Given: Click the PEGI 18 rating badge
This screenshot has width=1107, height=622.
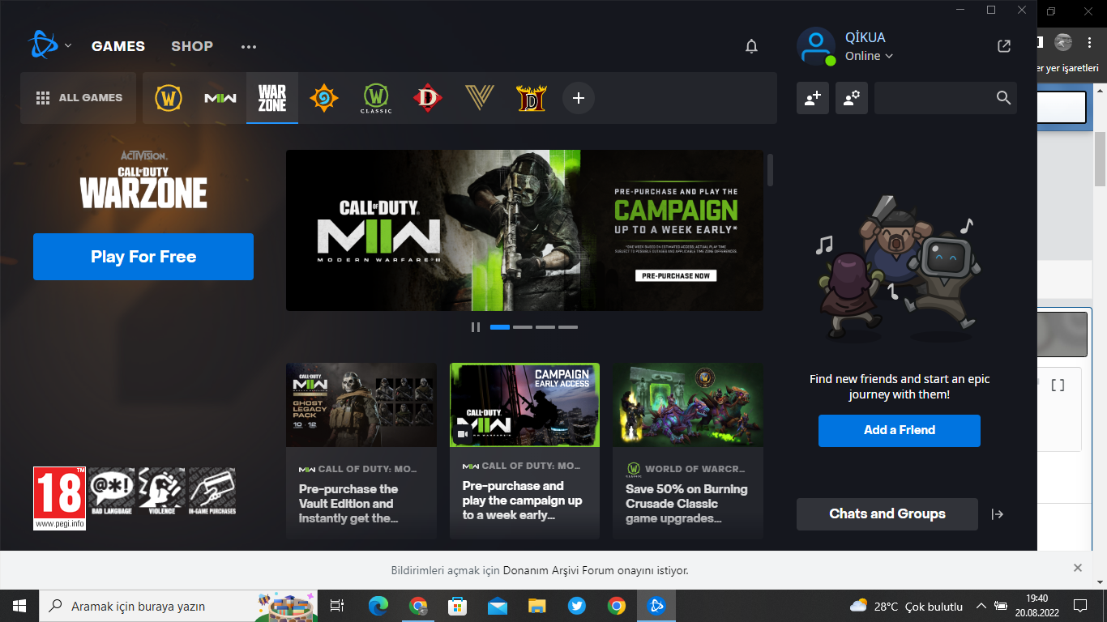Looking at the screenshot, I should coord(59,498).
